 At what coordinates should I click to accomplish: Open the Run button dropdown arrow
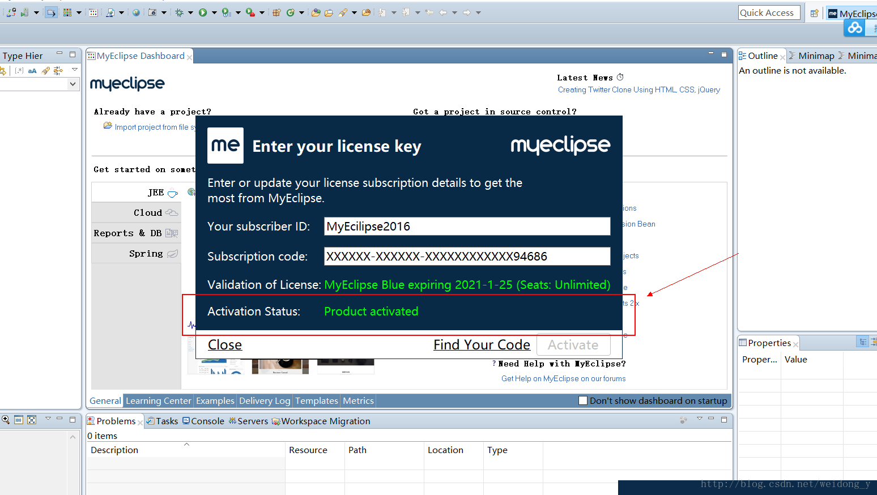pos(214,12)
